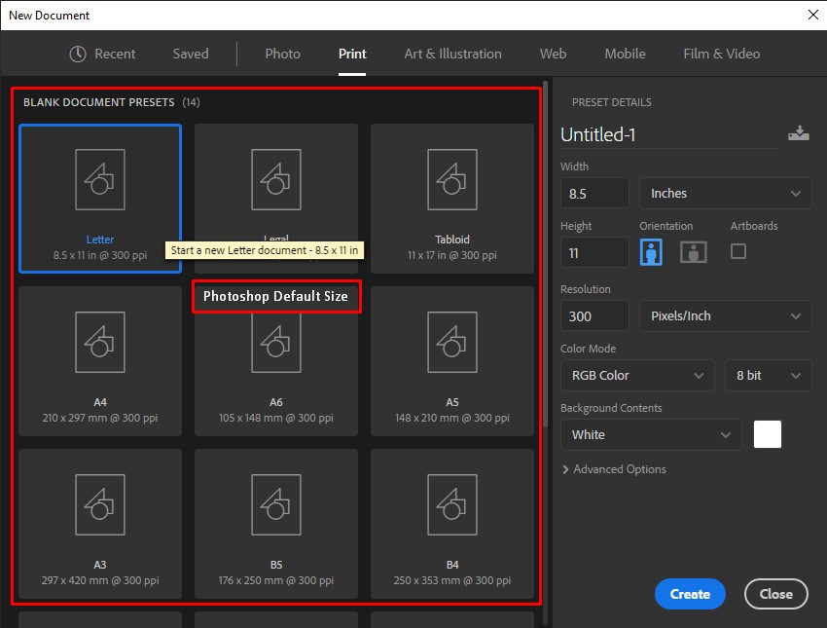Open the width units dropdown showing Inches
This screenshot has height=628, width=827.
pyautogui.click(x=724, y=193)
